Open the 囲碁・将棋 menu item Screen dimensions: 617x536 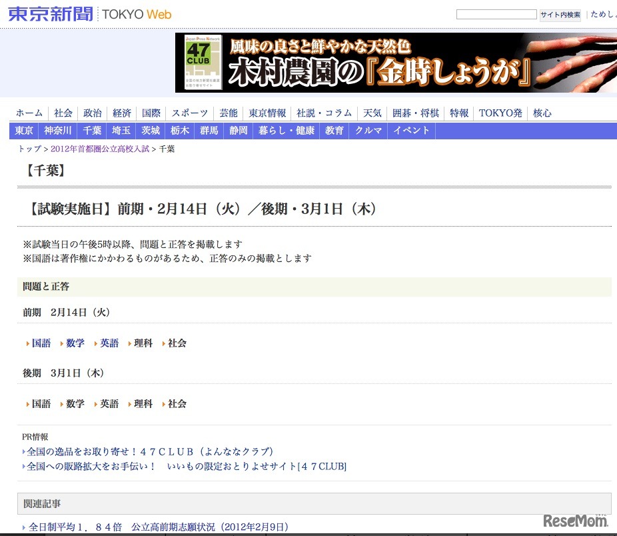tap(415, 113)
